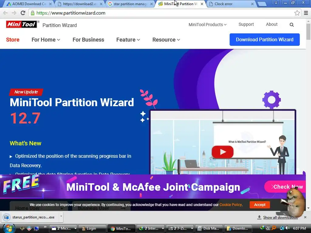Screen dimensions: 311x233
Task: Open the Cookie Policy link
Action: (231, 205)
